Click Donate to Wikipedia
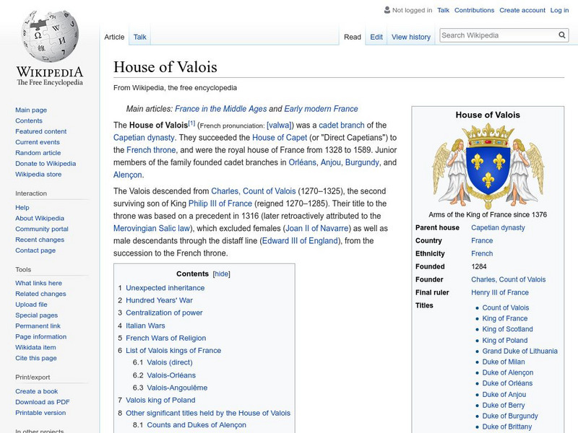 click(x=46, y=164)
